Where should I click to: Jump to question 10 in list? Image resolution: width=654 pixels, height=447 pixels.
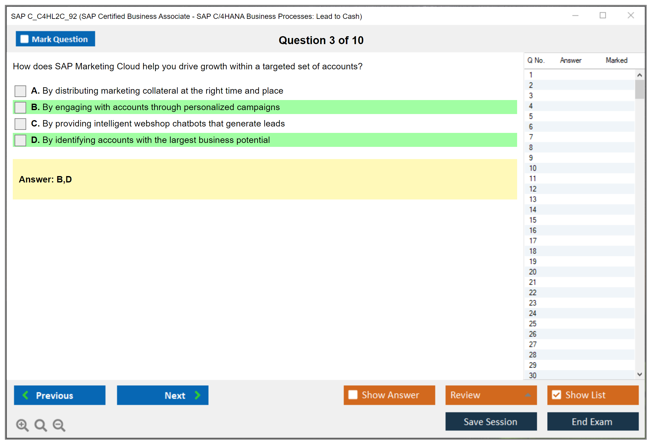click(x=533, y=168)
